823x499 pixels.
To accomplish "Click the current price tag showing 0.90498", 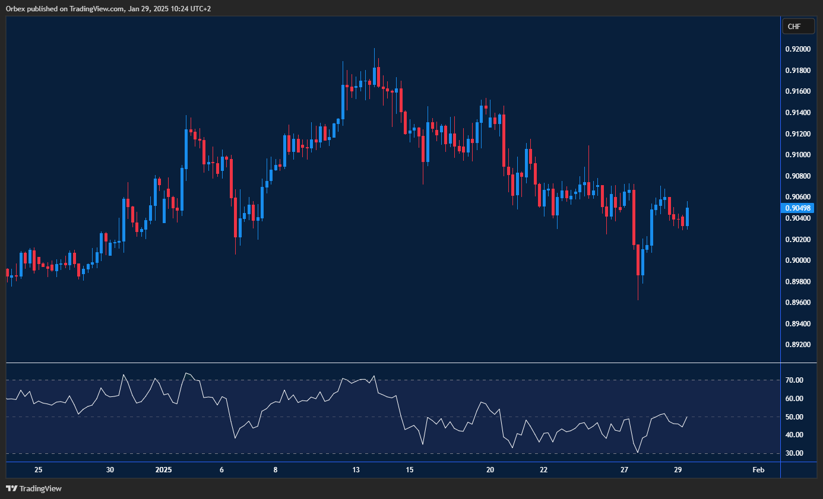I will pyautogui.click(x=797, y=208).
